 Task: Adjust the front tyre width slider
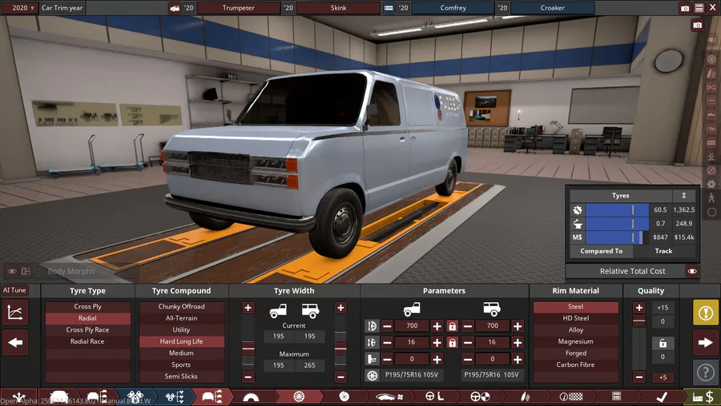248,348
